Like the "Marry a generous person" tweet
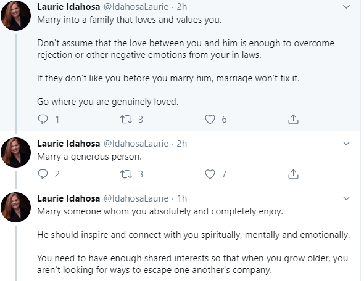The width and height of the screenshot is (364, 281). click(x=210, y=174)
